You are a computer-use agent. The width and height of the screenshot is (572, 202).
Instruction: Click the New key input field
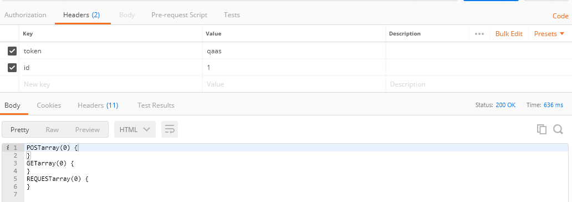coord(111,84)
